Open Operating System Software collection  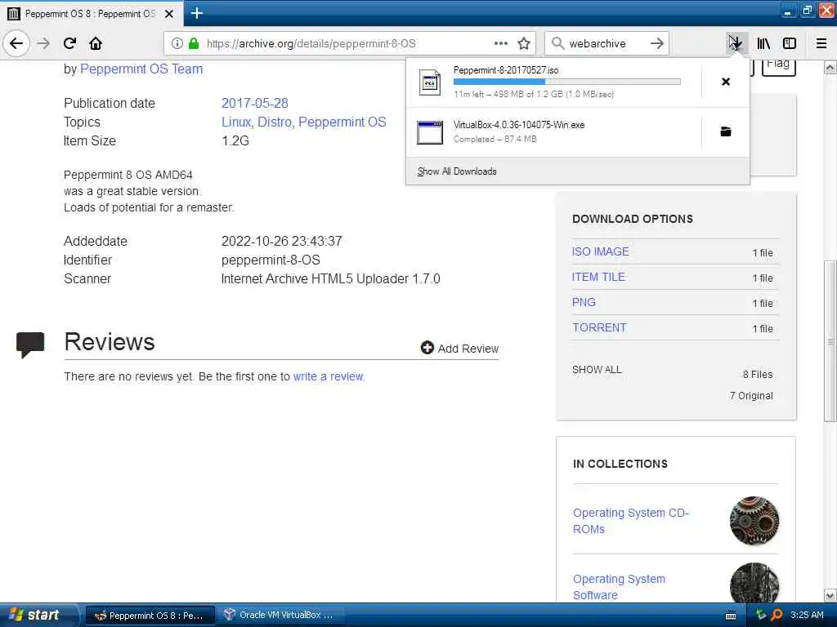(620, 587)
